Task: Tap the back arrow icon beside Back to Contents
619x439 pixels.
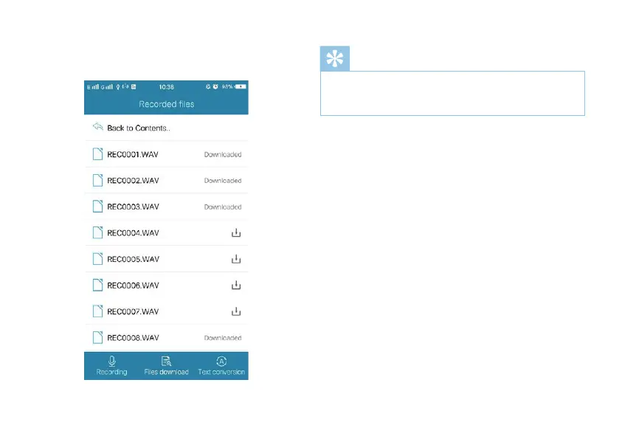Action: coord(97,127)
